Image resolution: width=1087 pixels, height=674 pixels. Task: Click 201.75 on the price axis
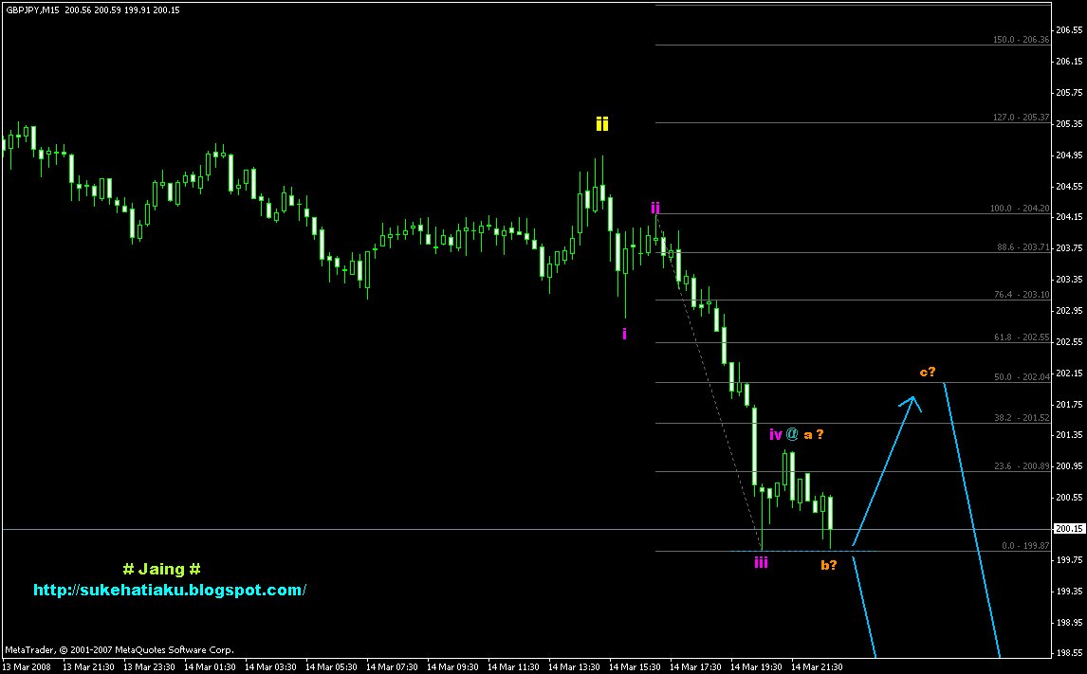1069,404
